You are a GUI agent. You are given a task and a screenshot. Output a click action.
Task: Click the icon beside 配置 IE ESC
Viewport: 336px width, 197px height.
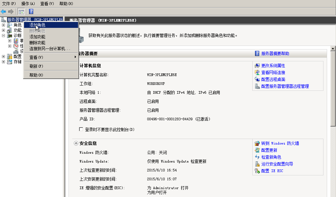coord(257,171)
